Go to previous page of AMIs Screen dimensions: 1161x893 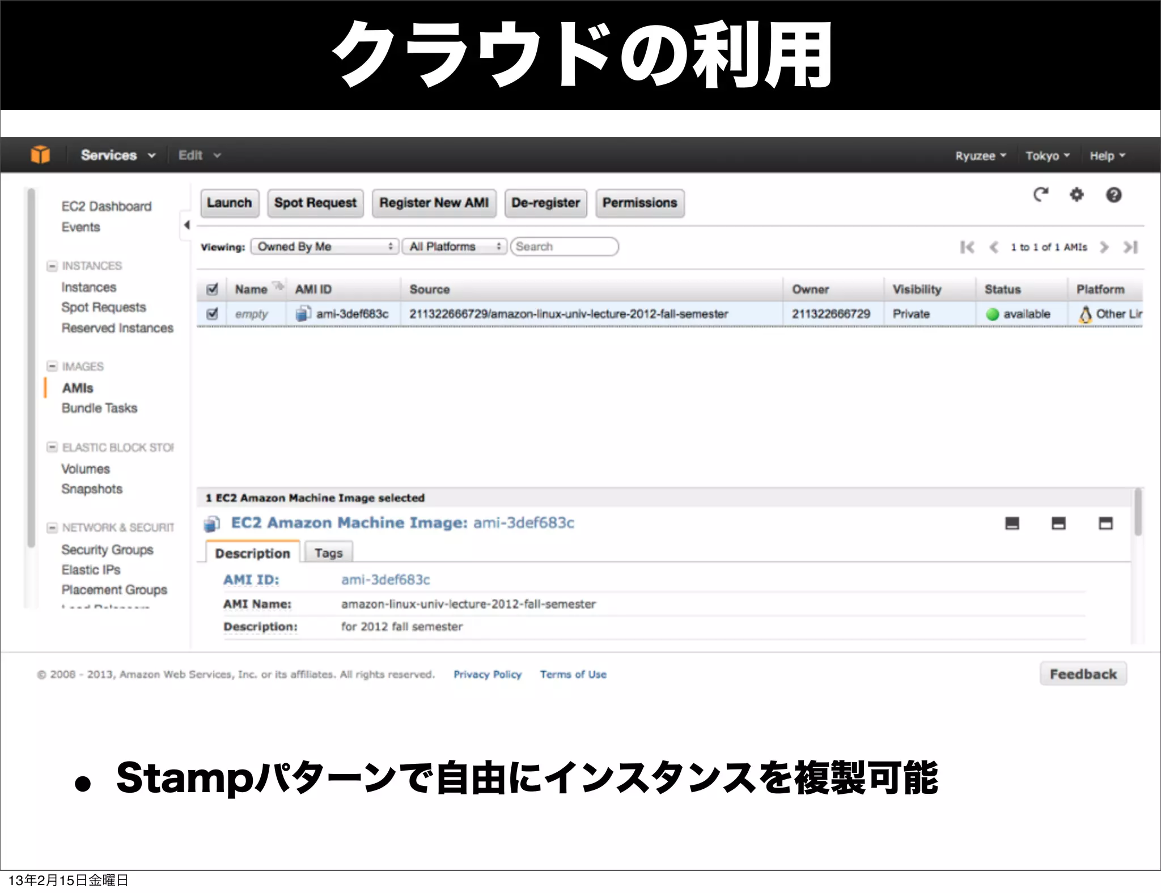point(993,247)
